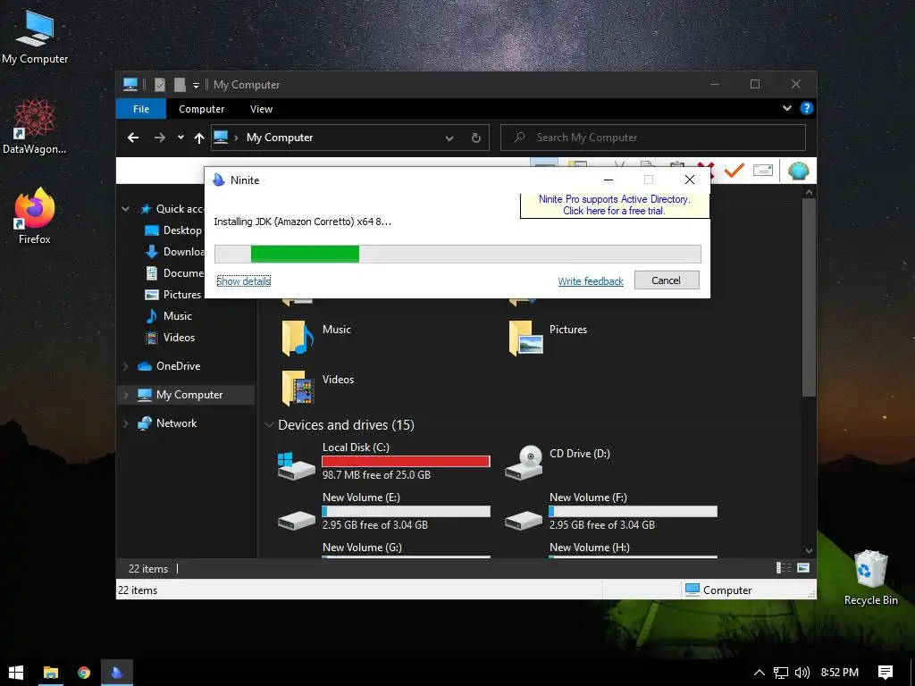Screen dimensions: 915x686
Task: Click the Properties quick access toolbar icon
Action: (x=159, y=85)
